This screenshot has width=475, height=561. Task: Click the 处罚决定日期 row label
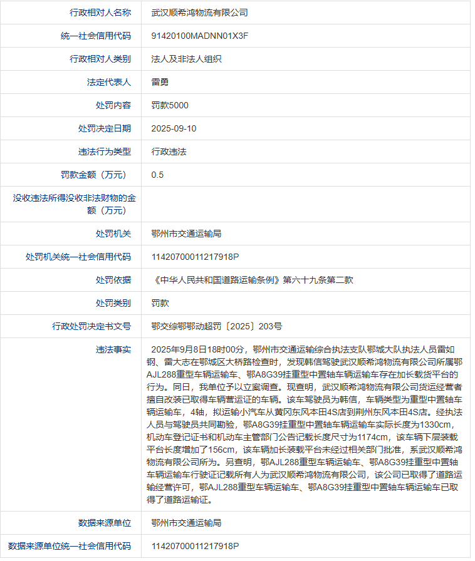coord(105,128)
